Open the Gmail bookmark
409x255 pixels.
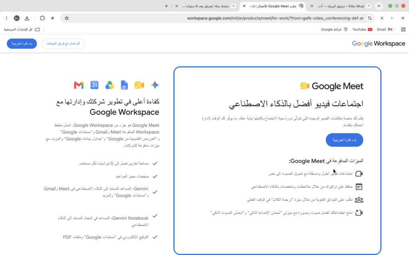click(x=385, y=29)
